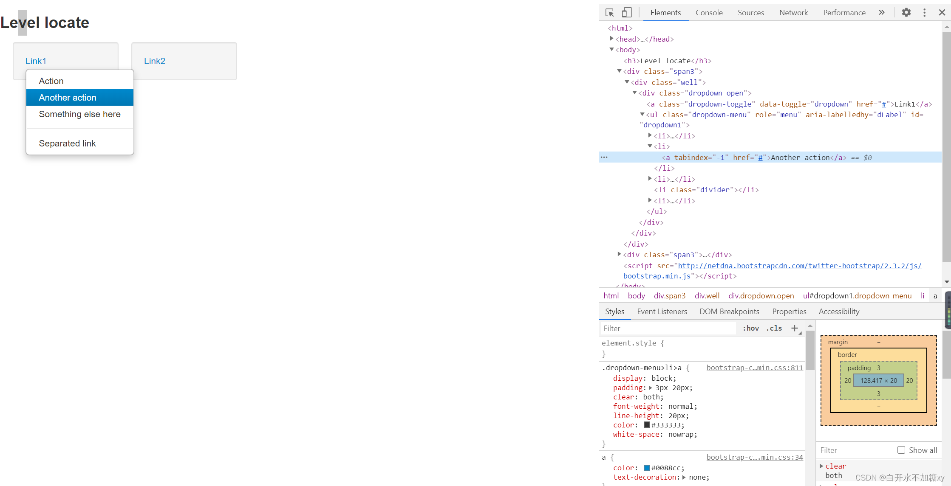This screenshot has height=486, width=951.
Task: Expand text-decoration shorthand triangle
Action: 684,477
